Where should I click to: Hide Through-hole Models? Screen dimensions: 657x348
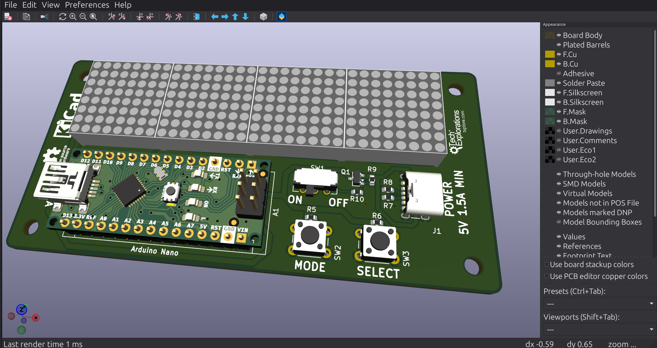point(559,174)
